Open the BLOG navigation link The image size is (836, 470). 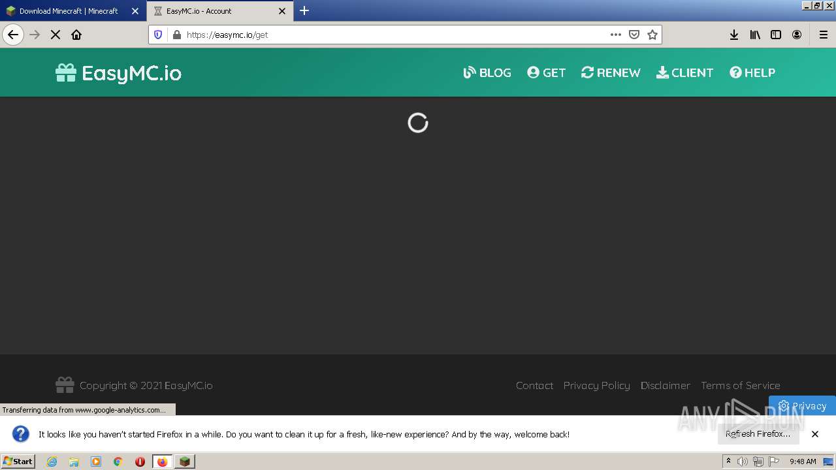click(487, 72)
